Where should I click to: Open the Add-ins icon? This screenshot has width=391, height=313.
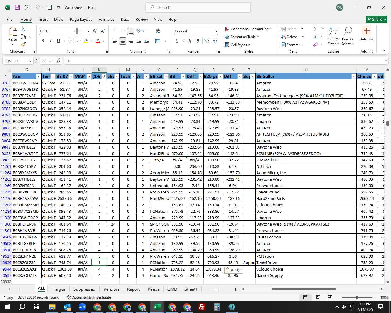[367, 34]
